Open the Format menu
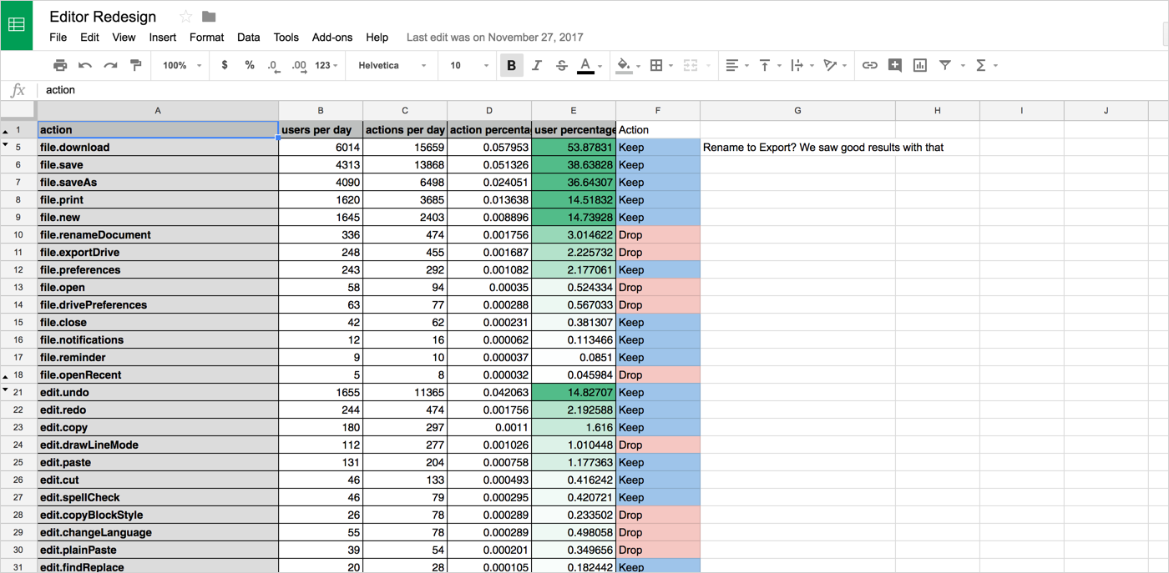This screenshot has width=1169, height=573. [x=206, y=38]
